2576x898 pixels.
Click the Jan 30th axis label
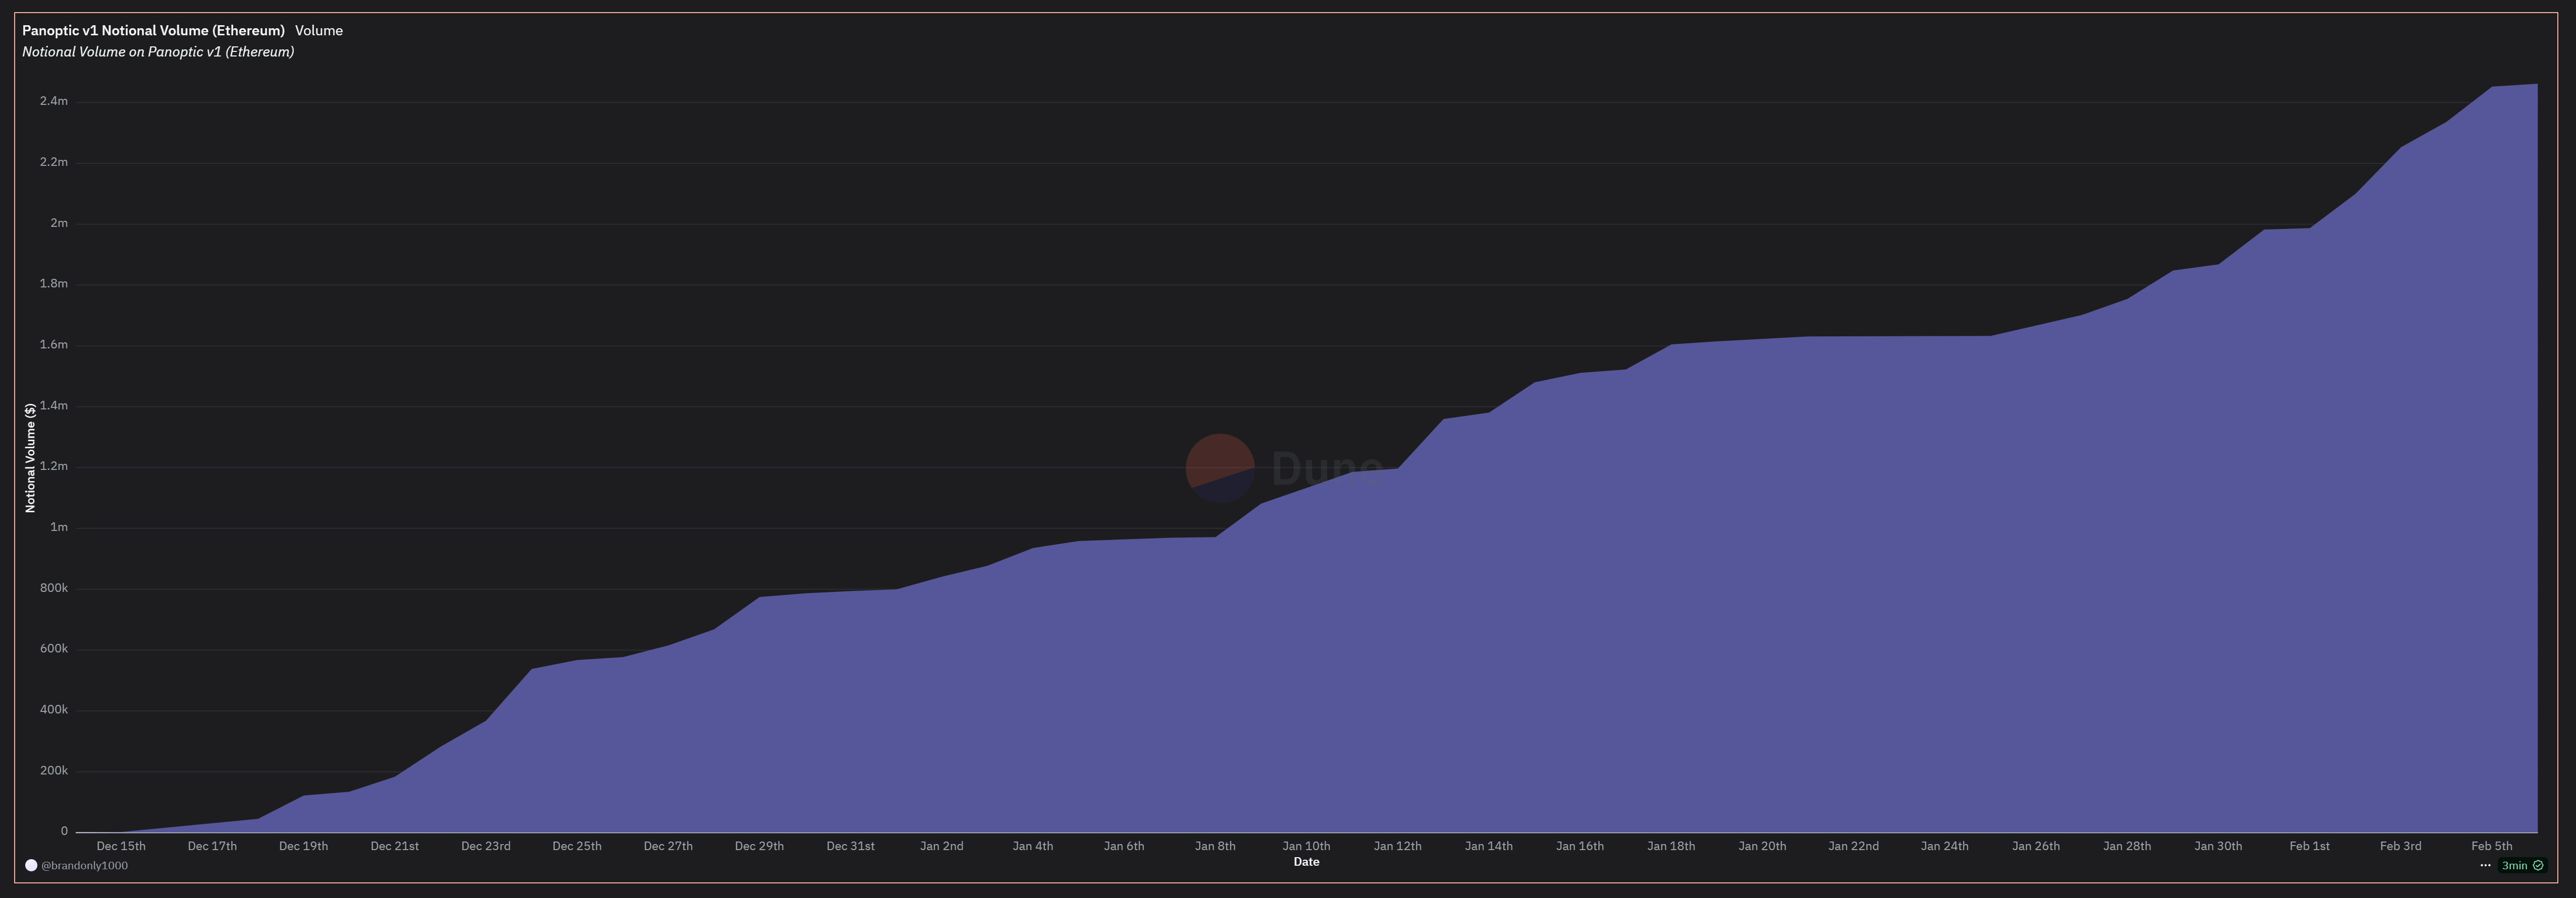coord(2217,846)
